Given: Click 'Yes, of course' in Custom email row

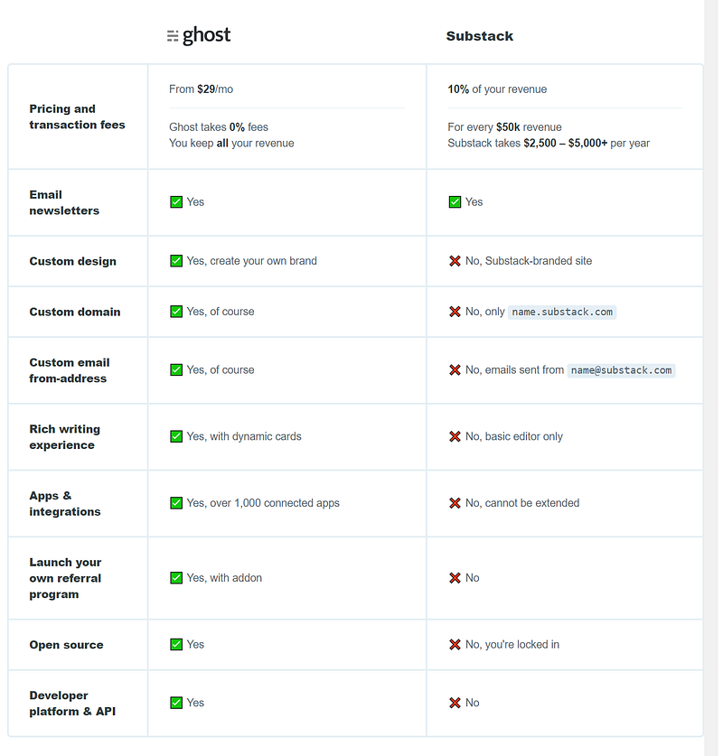Looking at the screenshot, I should (221, 369).
